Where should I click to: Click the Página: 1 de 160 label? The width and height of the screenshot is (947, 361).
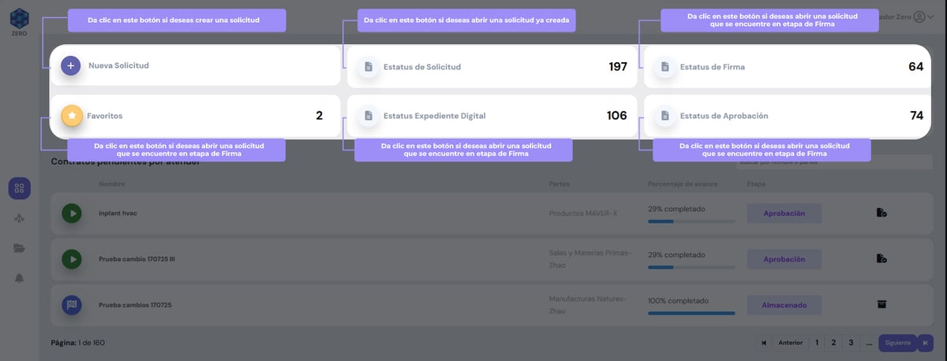point(77,343)
